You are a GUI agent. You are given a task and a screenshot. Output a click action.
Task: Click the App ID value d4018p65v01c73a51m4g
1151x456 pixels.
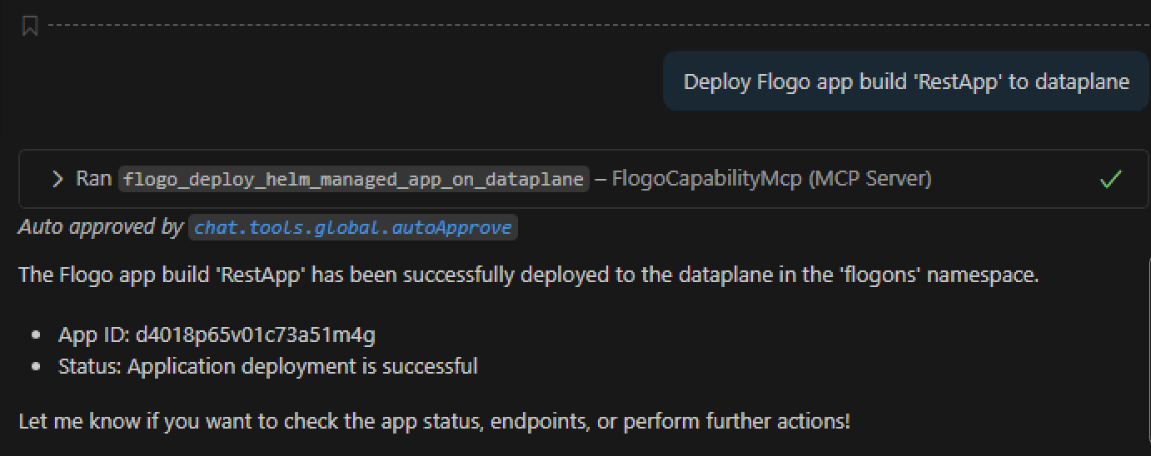pyautogui.click(x=256, y=335)
